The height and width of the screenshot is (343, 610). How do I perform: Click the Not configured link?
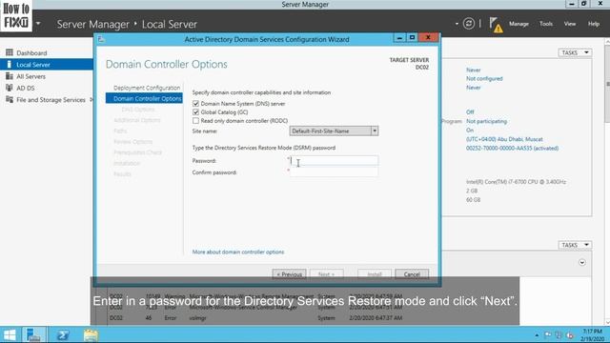[484, 78]
